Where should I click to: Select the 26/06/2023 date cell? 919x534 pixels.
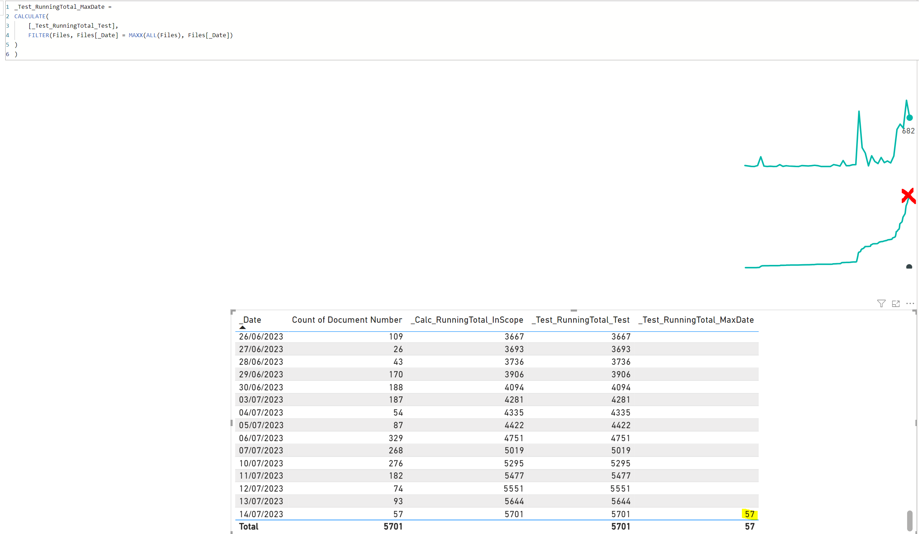tap(261, 337)
